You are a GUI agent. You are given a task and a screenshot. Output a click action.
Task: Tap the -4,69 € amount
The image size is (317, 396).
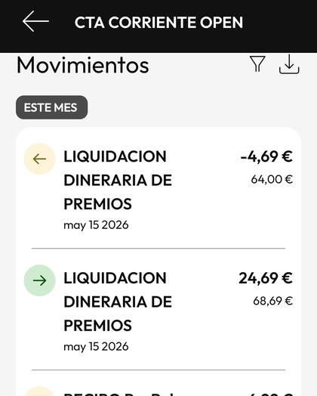[266, 156]
